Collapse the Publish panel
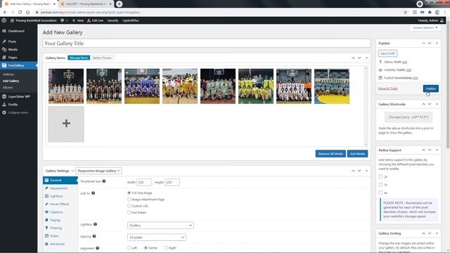Screen dimensions: 450x253 point(437,43)
